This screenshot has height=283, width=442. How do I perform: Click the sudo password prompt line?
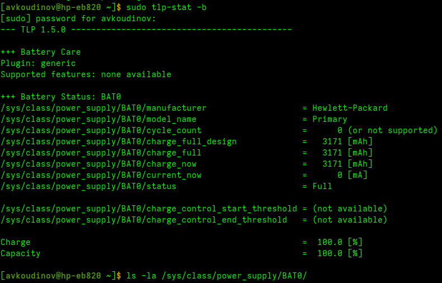(x=78, y=18)
